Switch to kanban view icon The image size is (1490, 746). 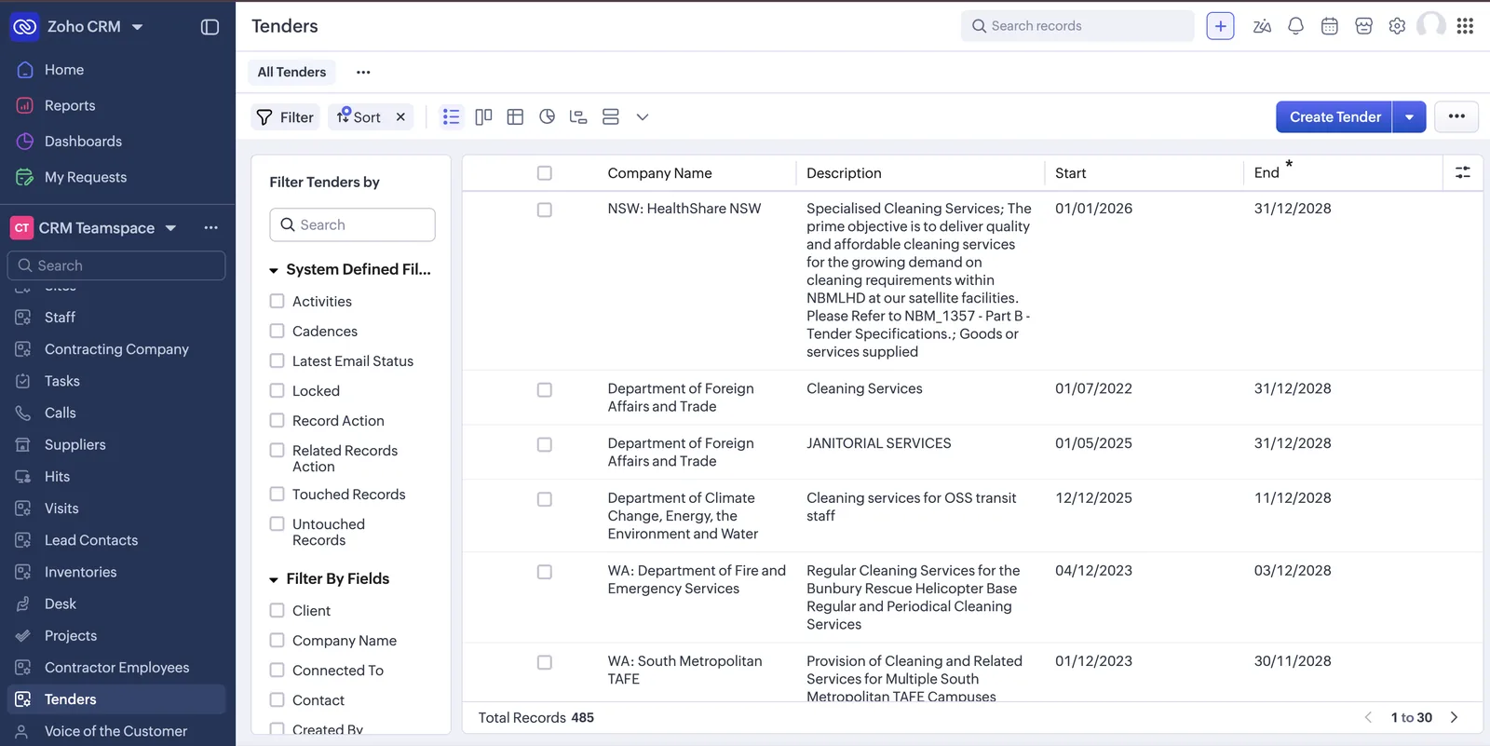click(x=483, y=116)
